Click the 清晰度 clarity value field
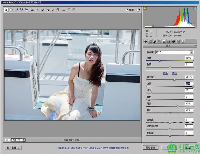This screenshot has height=154, width=200. [189, 120]
